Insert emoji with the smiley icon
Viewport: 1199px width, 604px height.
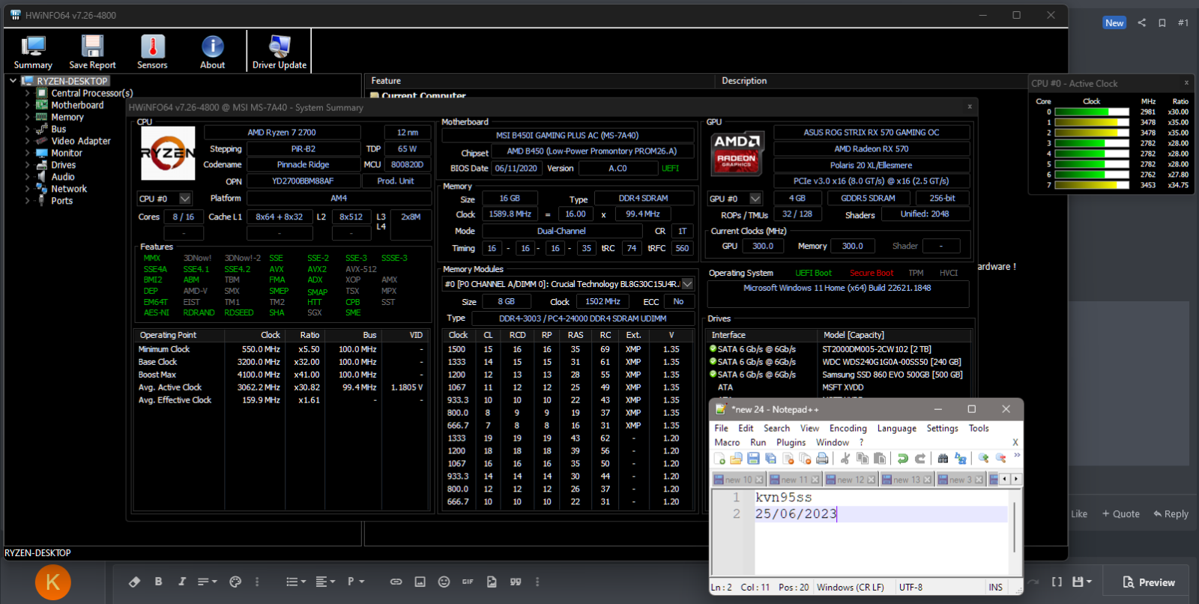click(x=444, y=582)
